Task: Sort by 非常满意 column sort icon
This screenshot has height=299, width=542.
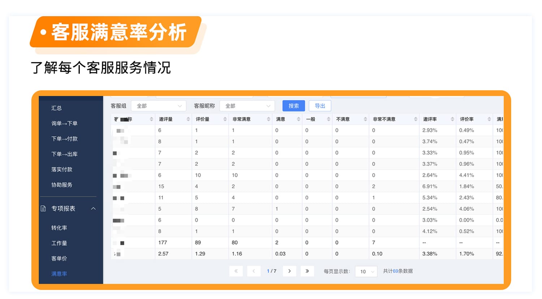Action: click(x=268, y=119)
